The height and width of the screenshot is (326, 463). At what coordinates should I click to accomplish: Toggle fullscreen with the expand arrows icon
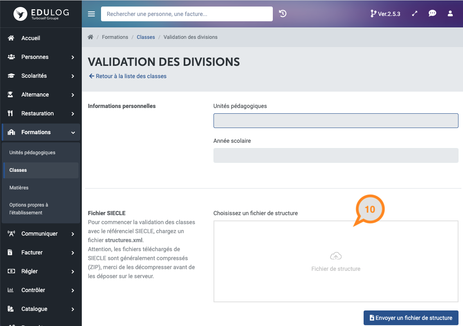pos(415,13)
